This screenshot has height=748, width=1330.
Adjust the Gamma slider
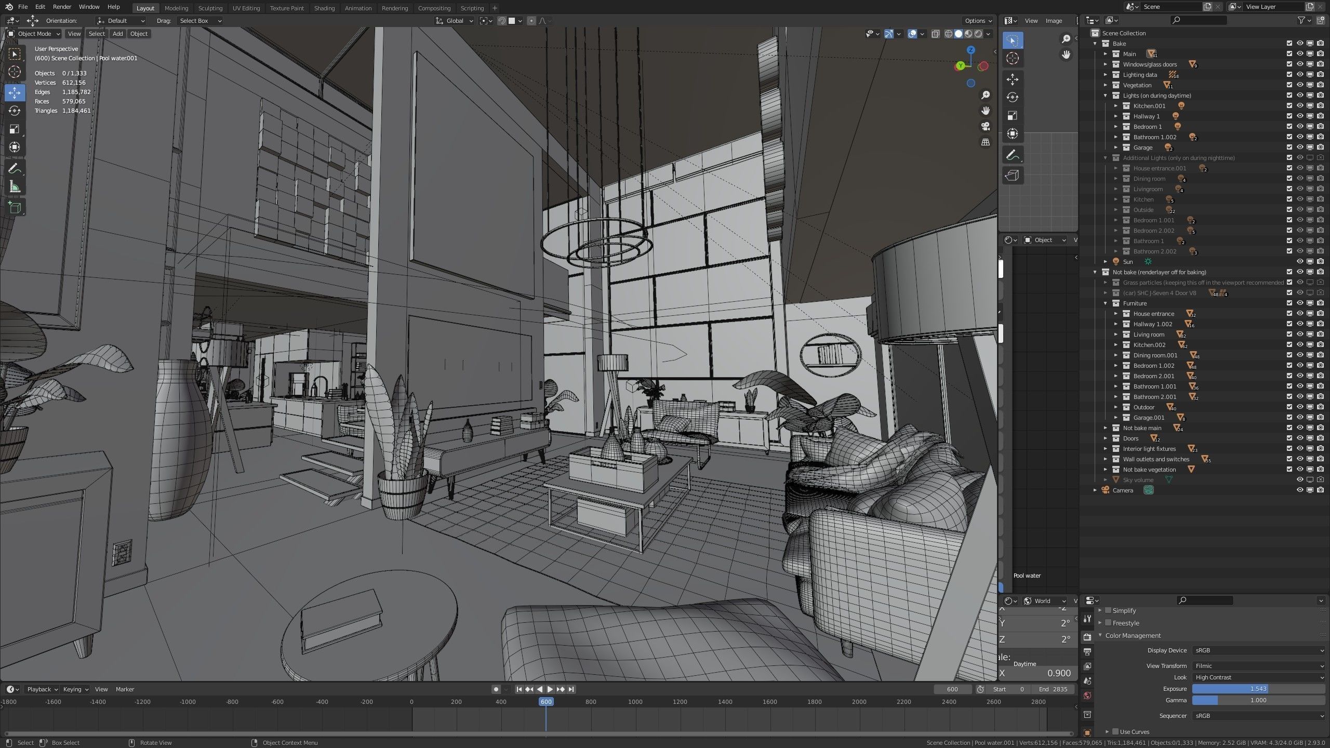tap(1259, 700)
